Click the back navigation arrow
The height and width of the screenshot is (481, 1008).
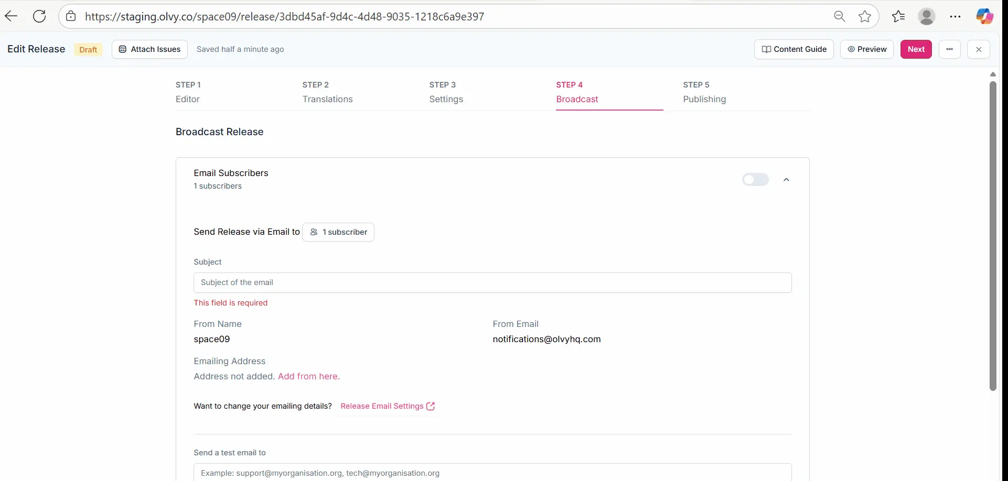[12, 16]
